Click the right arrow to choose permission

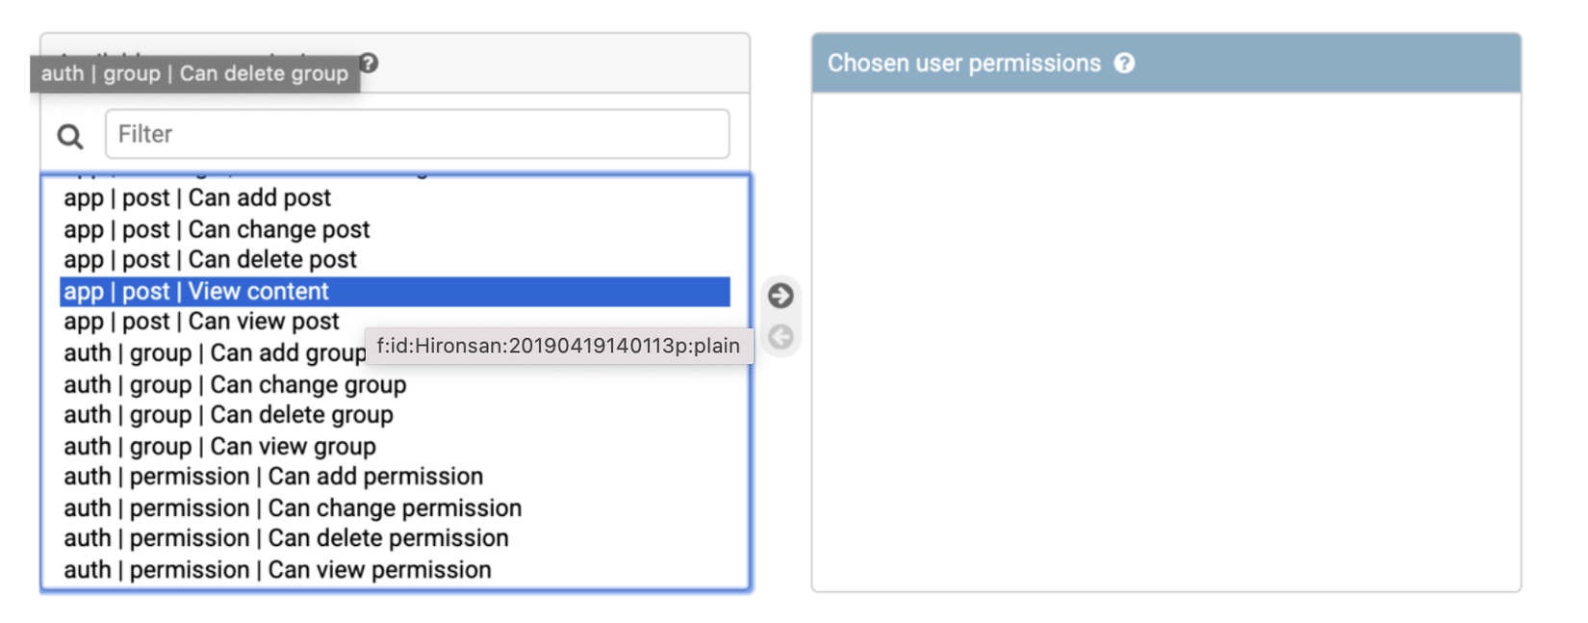click(781, 296)
